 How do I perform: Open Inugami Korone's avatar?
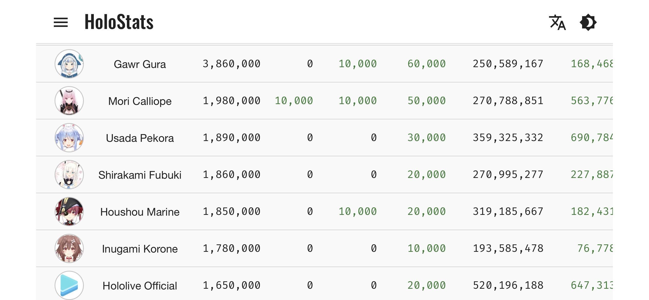(x=69, y=248)
